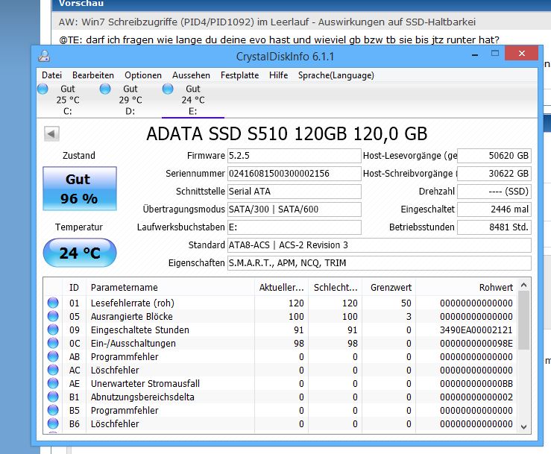Click the forum post title in Vorschau window
This screenshot has width=551, height=454.
tap(267, 22)
